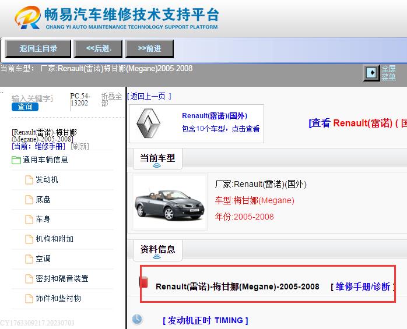Screen dimensions: 407x329
Task: Open the 发动机 tree item
Action: click(x=47, y=180)
